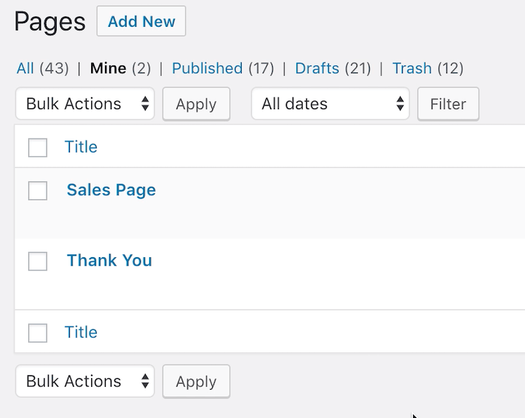This screenshot has width=525, height=418.
Task: Toggle the footer select-all checkbox
Action: tap(38, 333)
